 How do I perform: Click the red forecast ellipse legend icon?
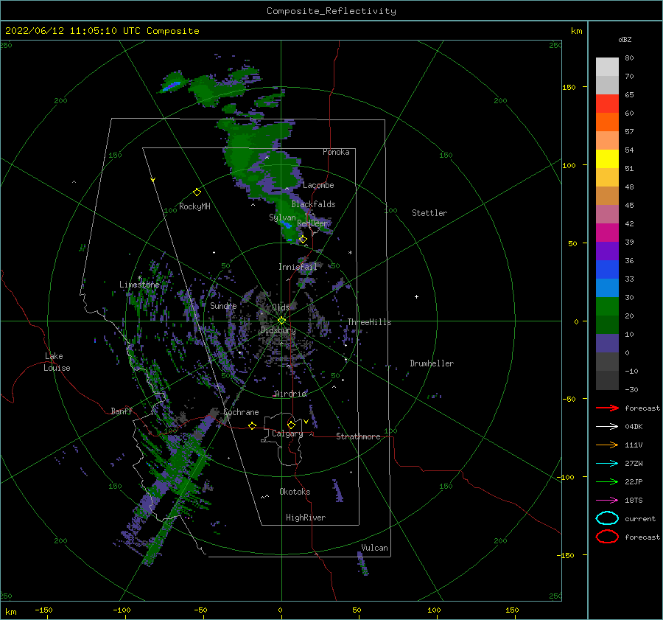coord(607,537)
